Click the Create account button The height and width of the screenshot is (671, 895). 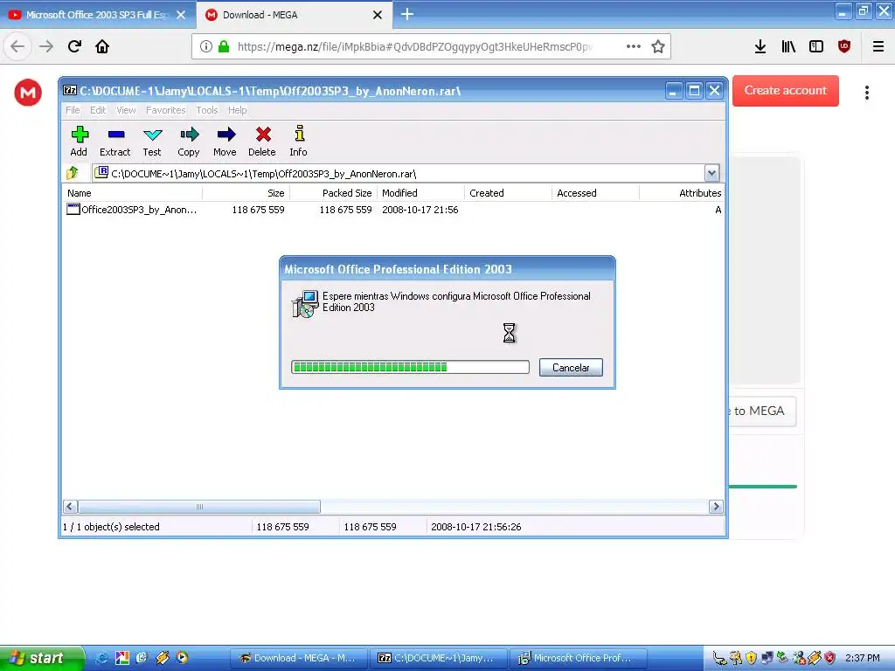pyautogui.click(x=786, y=91)
